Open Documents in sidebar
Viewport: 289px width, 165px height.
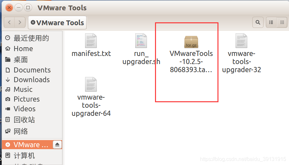pyautogui.click(x=32, y=70)
